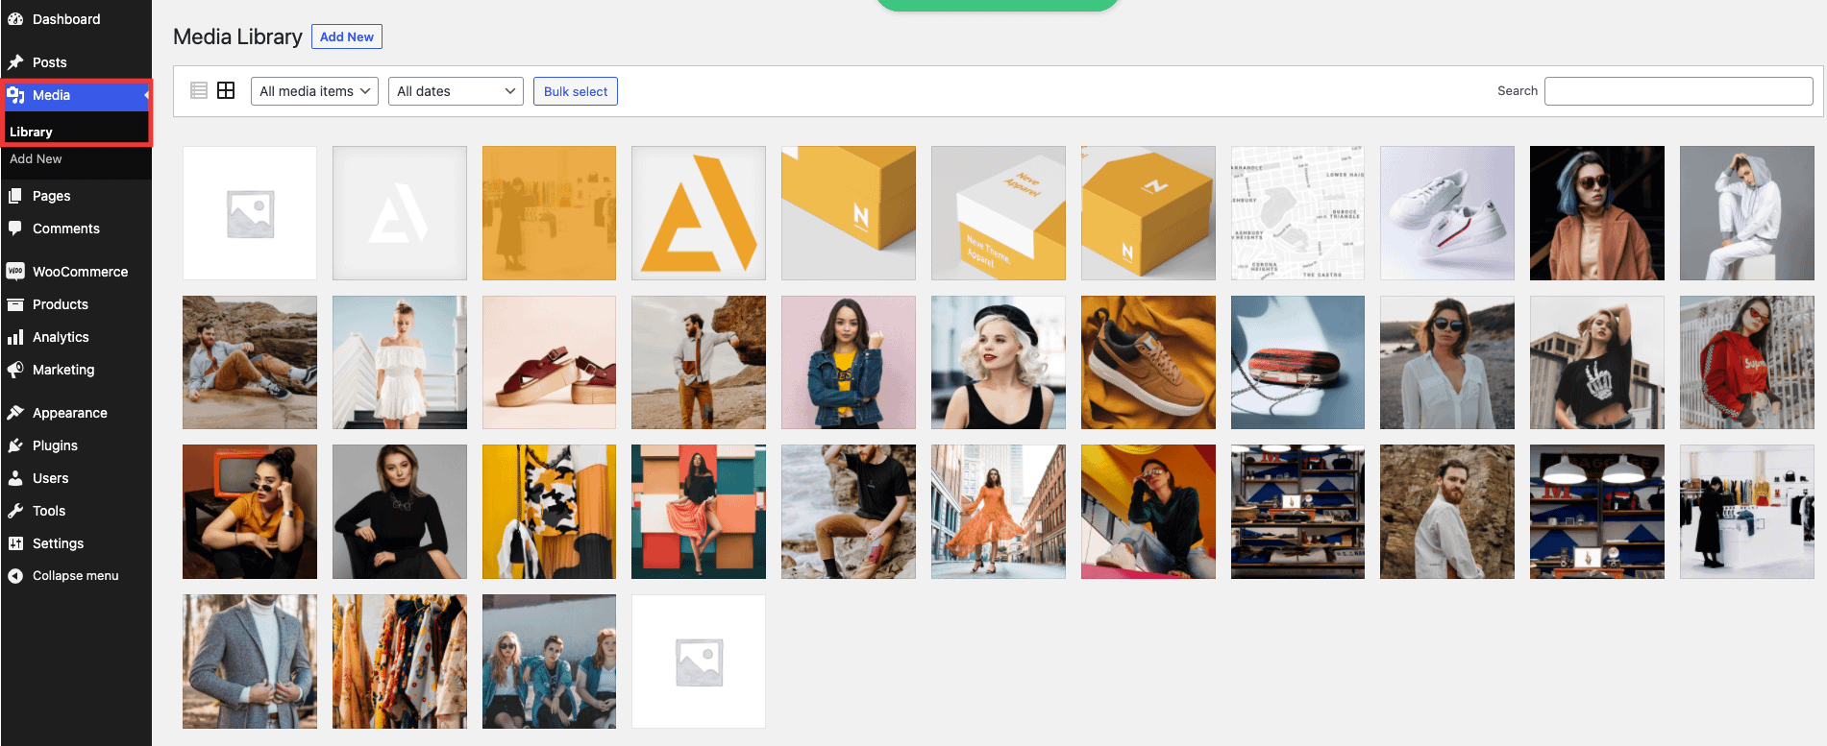Click the Analytics bar chart icon

[x=15, y=337]
